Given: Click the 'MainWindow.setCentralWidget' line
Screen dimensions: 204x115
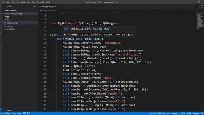Looking at the screenshot, I should (100, 82).
